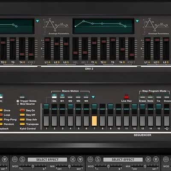The image size is (171, 171).
Task: Click the round arrow icon after left effect's X
Action: click(x=80, y=159)
